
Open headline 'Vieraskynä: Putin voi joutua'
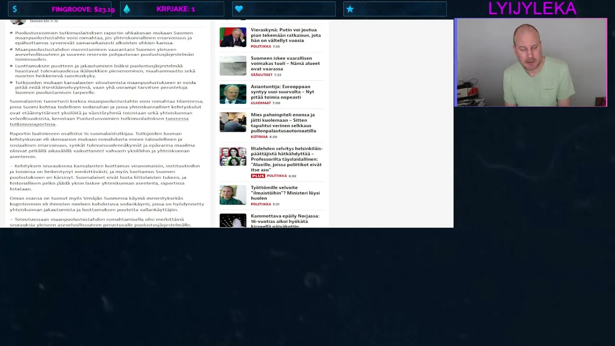[285, 35]
